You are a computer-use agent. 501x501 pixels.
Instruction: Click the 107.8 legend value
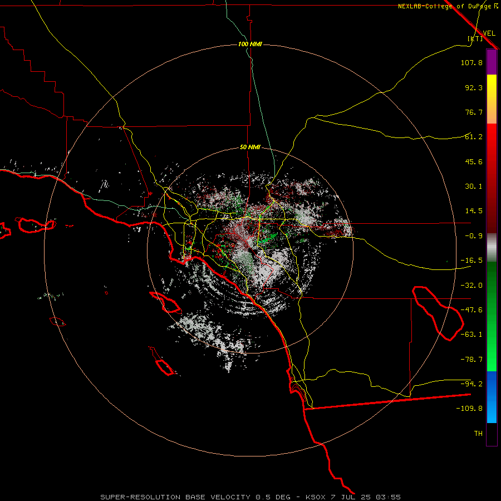click(x=471, y=62)
